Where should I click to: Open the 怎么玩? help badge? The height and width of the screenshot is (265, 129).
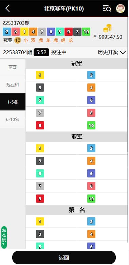coord(4,237)
